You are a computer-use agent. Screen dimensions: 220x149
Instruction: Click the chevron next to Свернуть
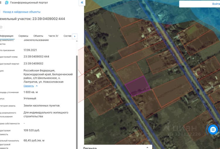tap(37, 86)
